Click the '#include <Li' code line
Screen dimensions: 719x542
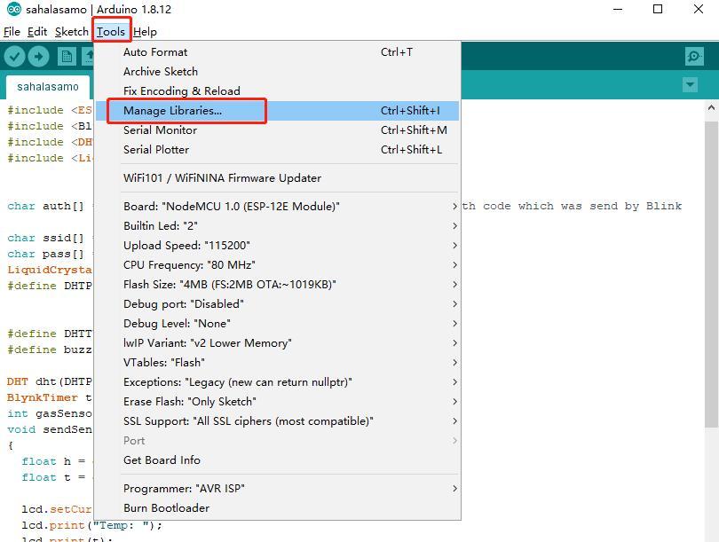pos(50,158)
